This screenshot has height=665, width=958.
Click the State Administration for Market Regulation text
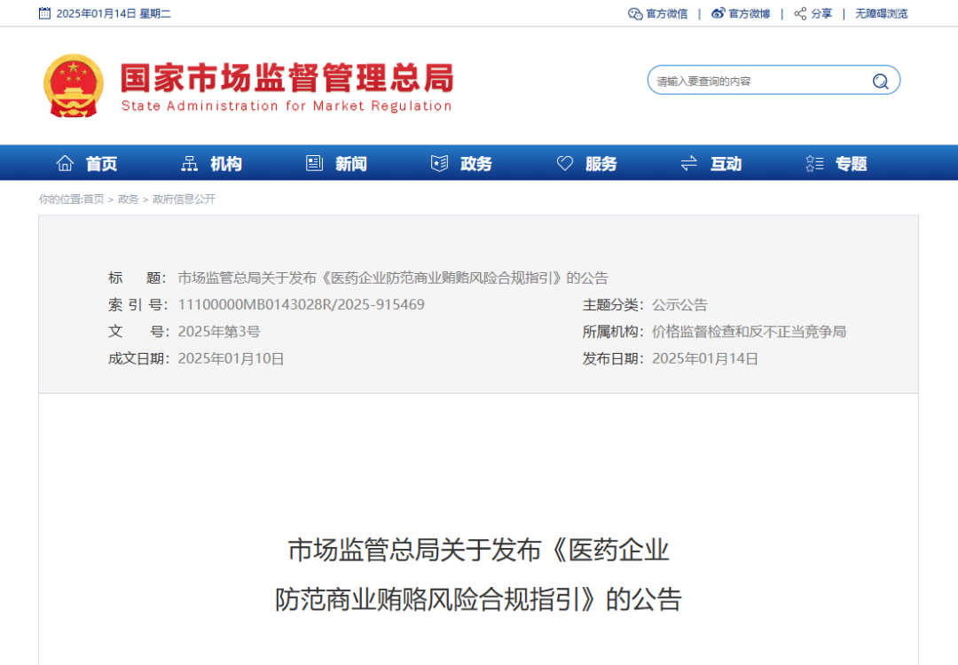point(287,106)
